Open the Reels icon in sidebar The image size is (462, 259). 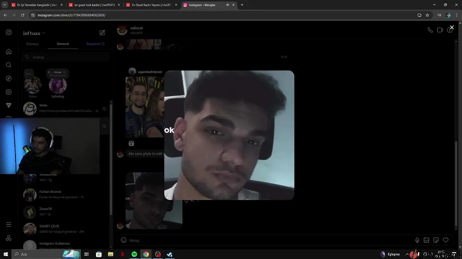point(9,92)
